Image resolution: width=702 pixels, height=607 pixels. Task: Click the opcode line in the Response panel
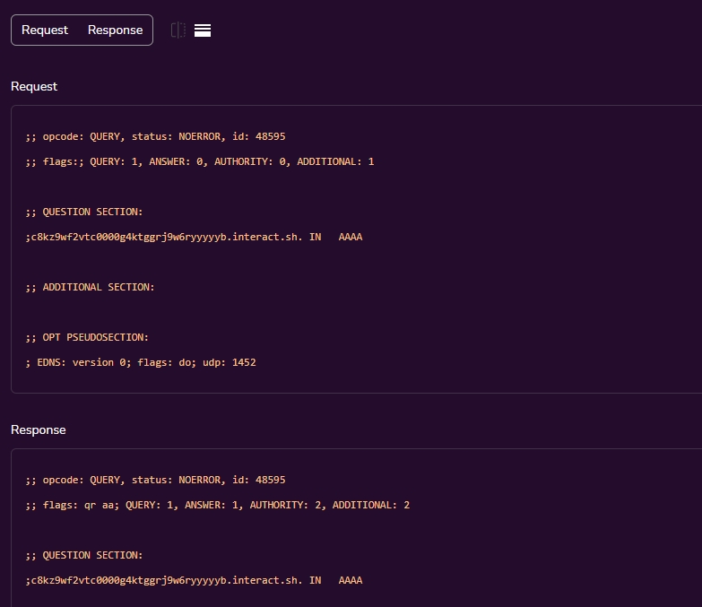[155, 480]
